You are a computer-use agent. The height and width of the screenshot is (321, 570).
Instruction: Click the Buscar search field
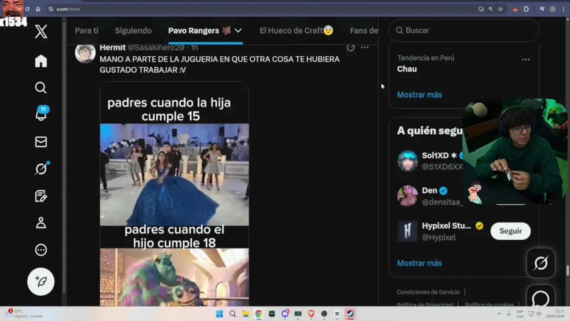click(464, 30)
